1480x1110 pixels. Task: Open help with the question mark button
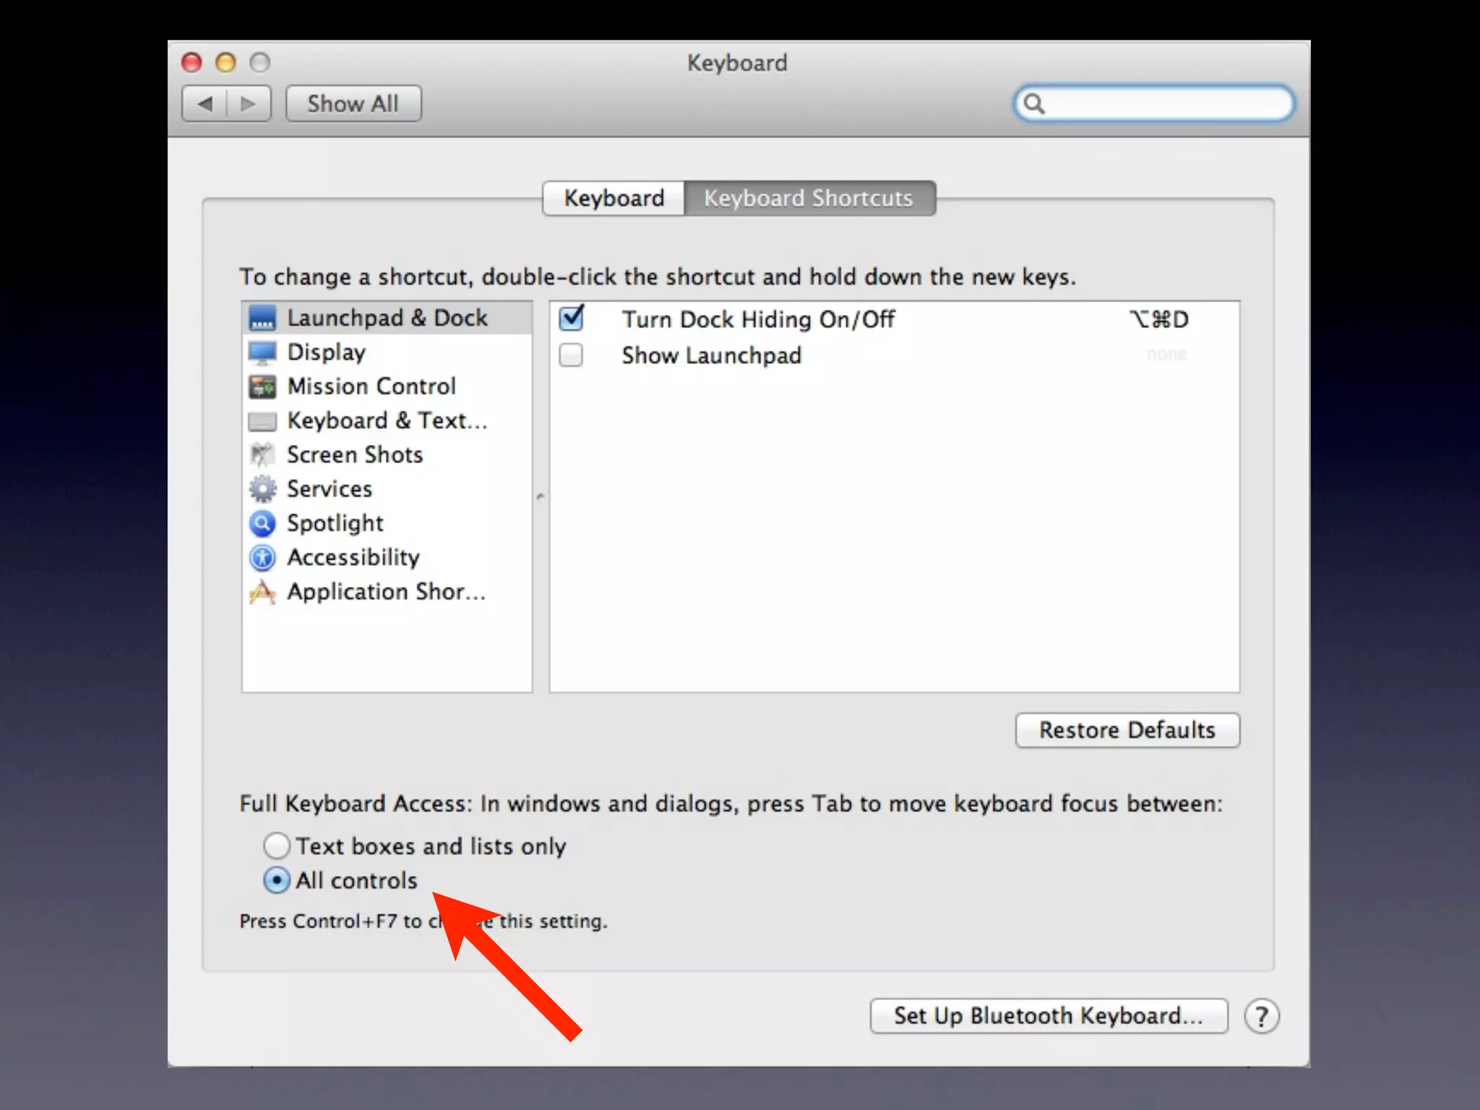point(1261,1016)
